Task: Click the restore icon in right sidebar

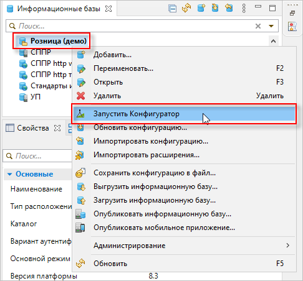Action: coord(292,14)
